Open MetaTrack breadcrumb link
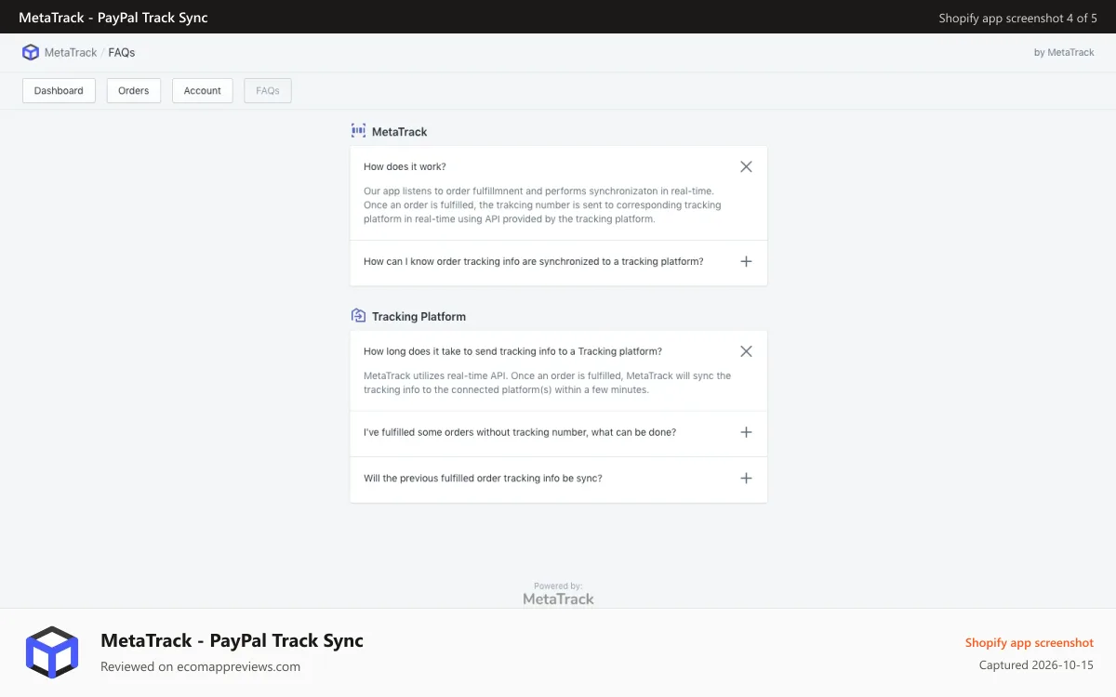Image resolution: width=1116 pixels, height=697 pixels. pyautogui.click(x=71, y=53)
